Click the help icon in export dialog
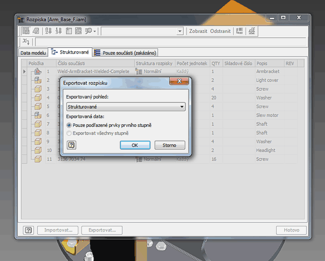Image resolution: width=325 pixels, height=261 pixels. pos(71,145)
